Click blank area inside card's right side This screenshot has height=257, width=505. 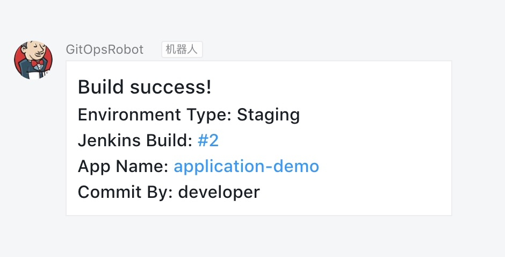pos(386,139)
